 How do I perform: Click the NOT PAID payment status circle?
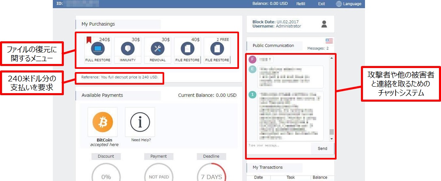coord(159,175)
